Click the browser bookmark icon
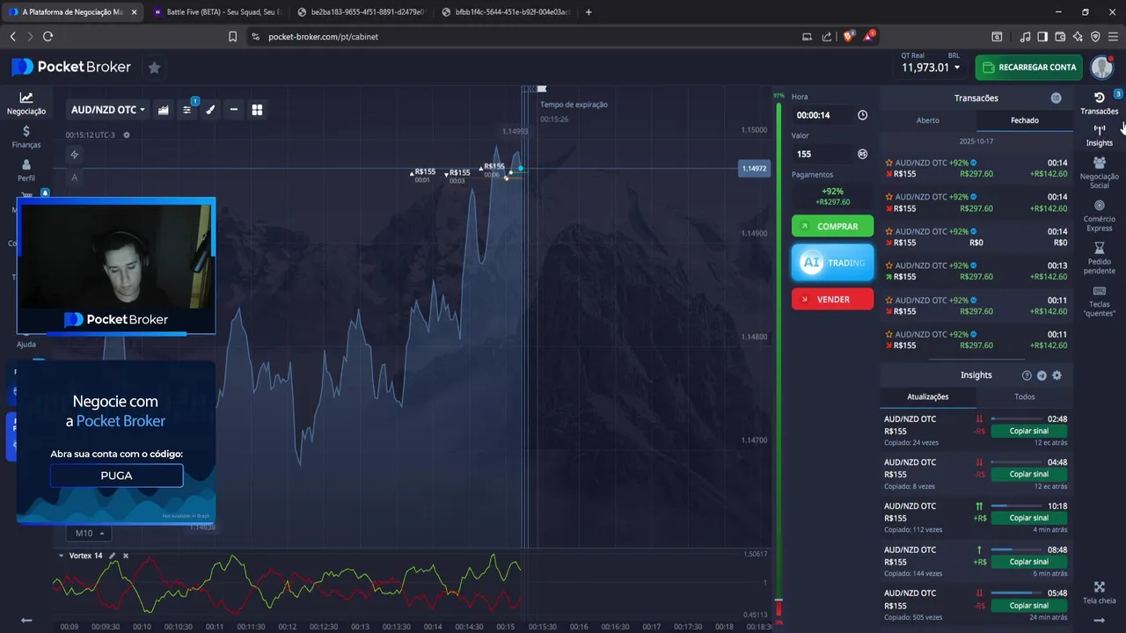 click(x=233, y=36)
